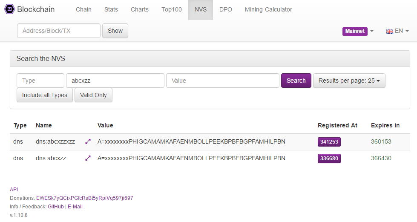Select the NVS tab
This screenshot has width=417, height=222.
click(201, 9)
